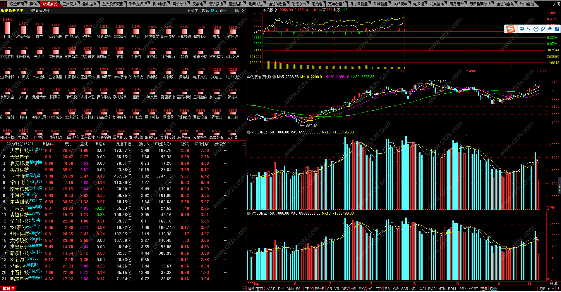Viewport: 561px width, 292px height.
Task: Expand 更多 indicators list
Action: [x=484, y=289]
